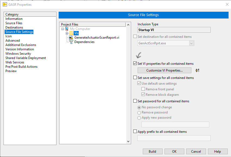
Task: Open the GenActScnRprt.exe destination dropdown
Action: pos(192,43)
